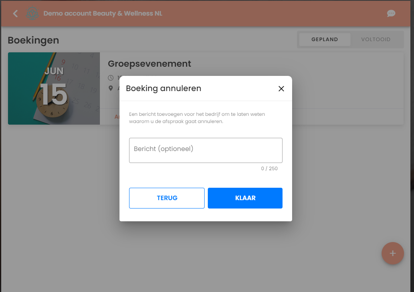Open the chat bubble icon
Screen dimensions: 414x292
point(391,14)
